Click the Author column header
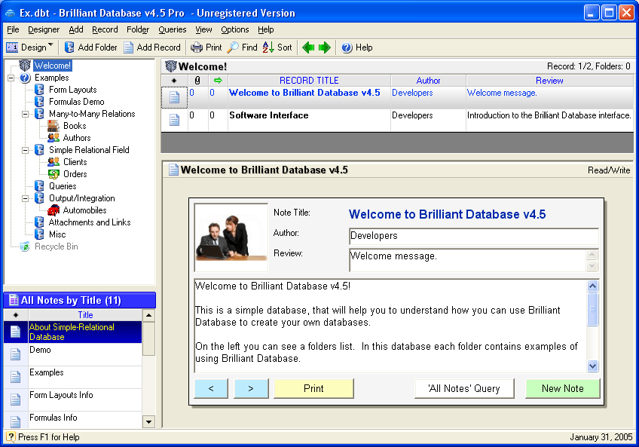Screen dimensions: 639x447 [x=428, y=81]
